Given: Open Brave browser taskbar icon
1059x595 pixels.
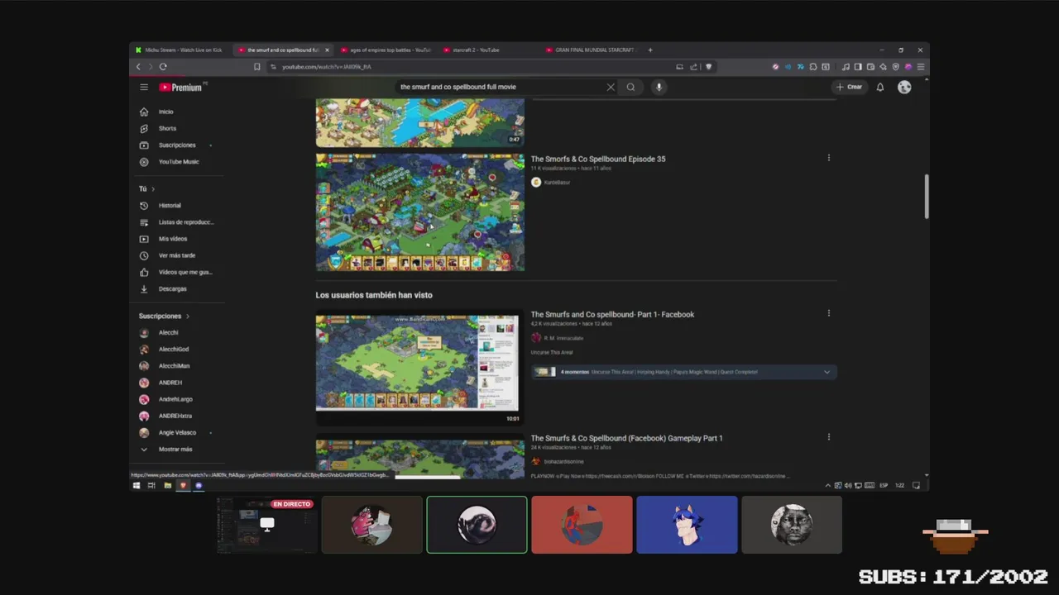Looking at the screenshot, I should (x=183, y=485).
